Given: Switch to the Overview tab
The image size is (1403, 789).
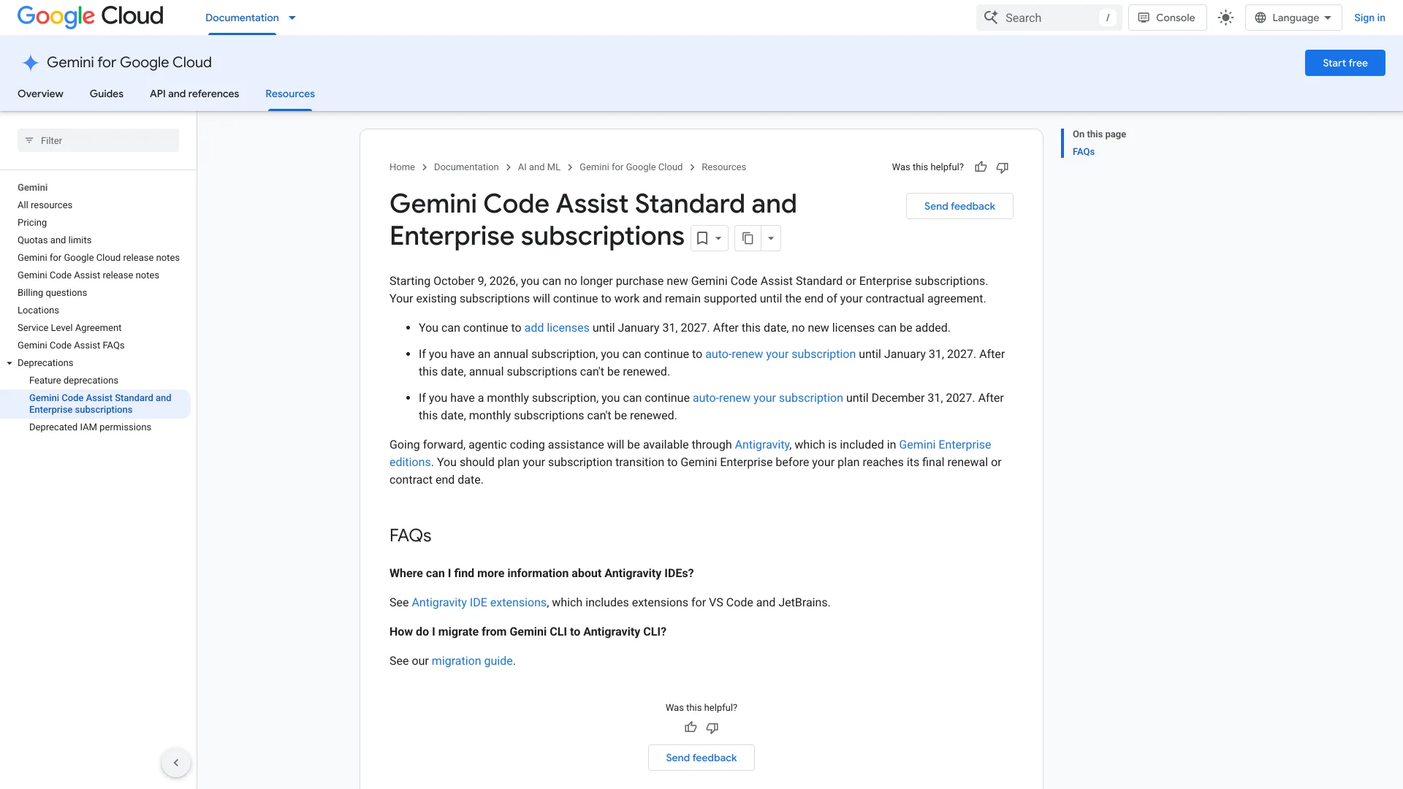Looking at the screenshot, I should pyautogui.click(x=40, y=94).
